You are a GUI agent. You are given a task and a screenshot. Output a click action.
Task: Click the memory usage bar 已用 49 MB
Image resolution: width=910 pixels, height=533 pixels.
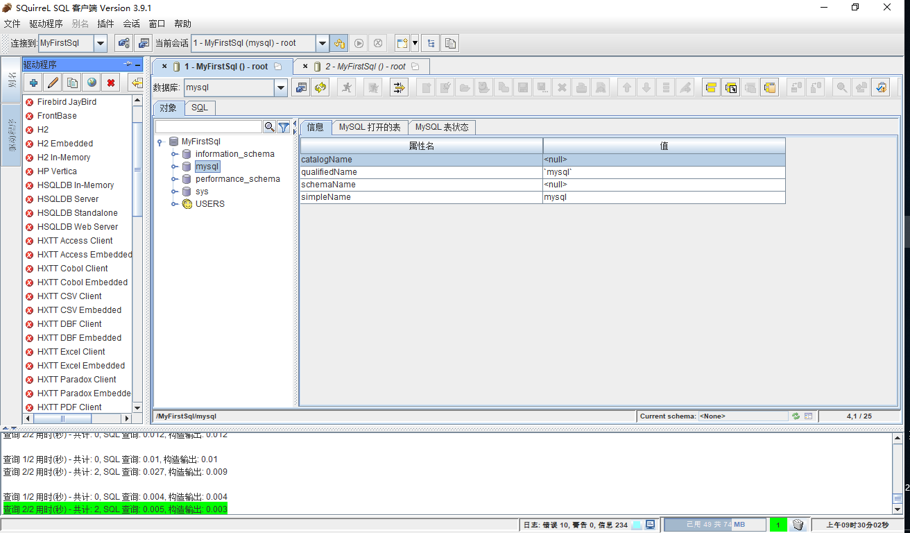click(715, 525)
